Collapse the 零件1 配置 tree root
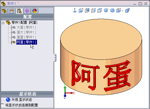The image size is (150, 109). (x=3, y=23)
